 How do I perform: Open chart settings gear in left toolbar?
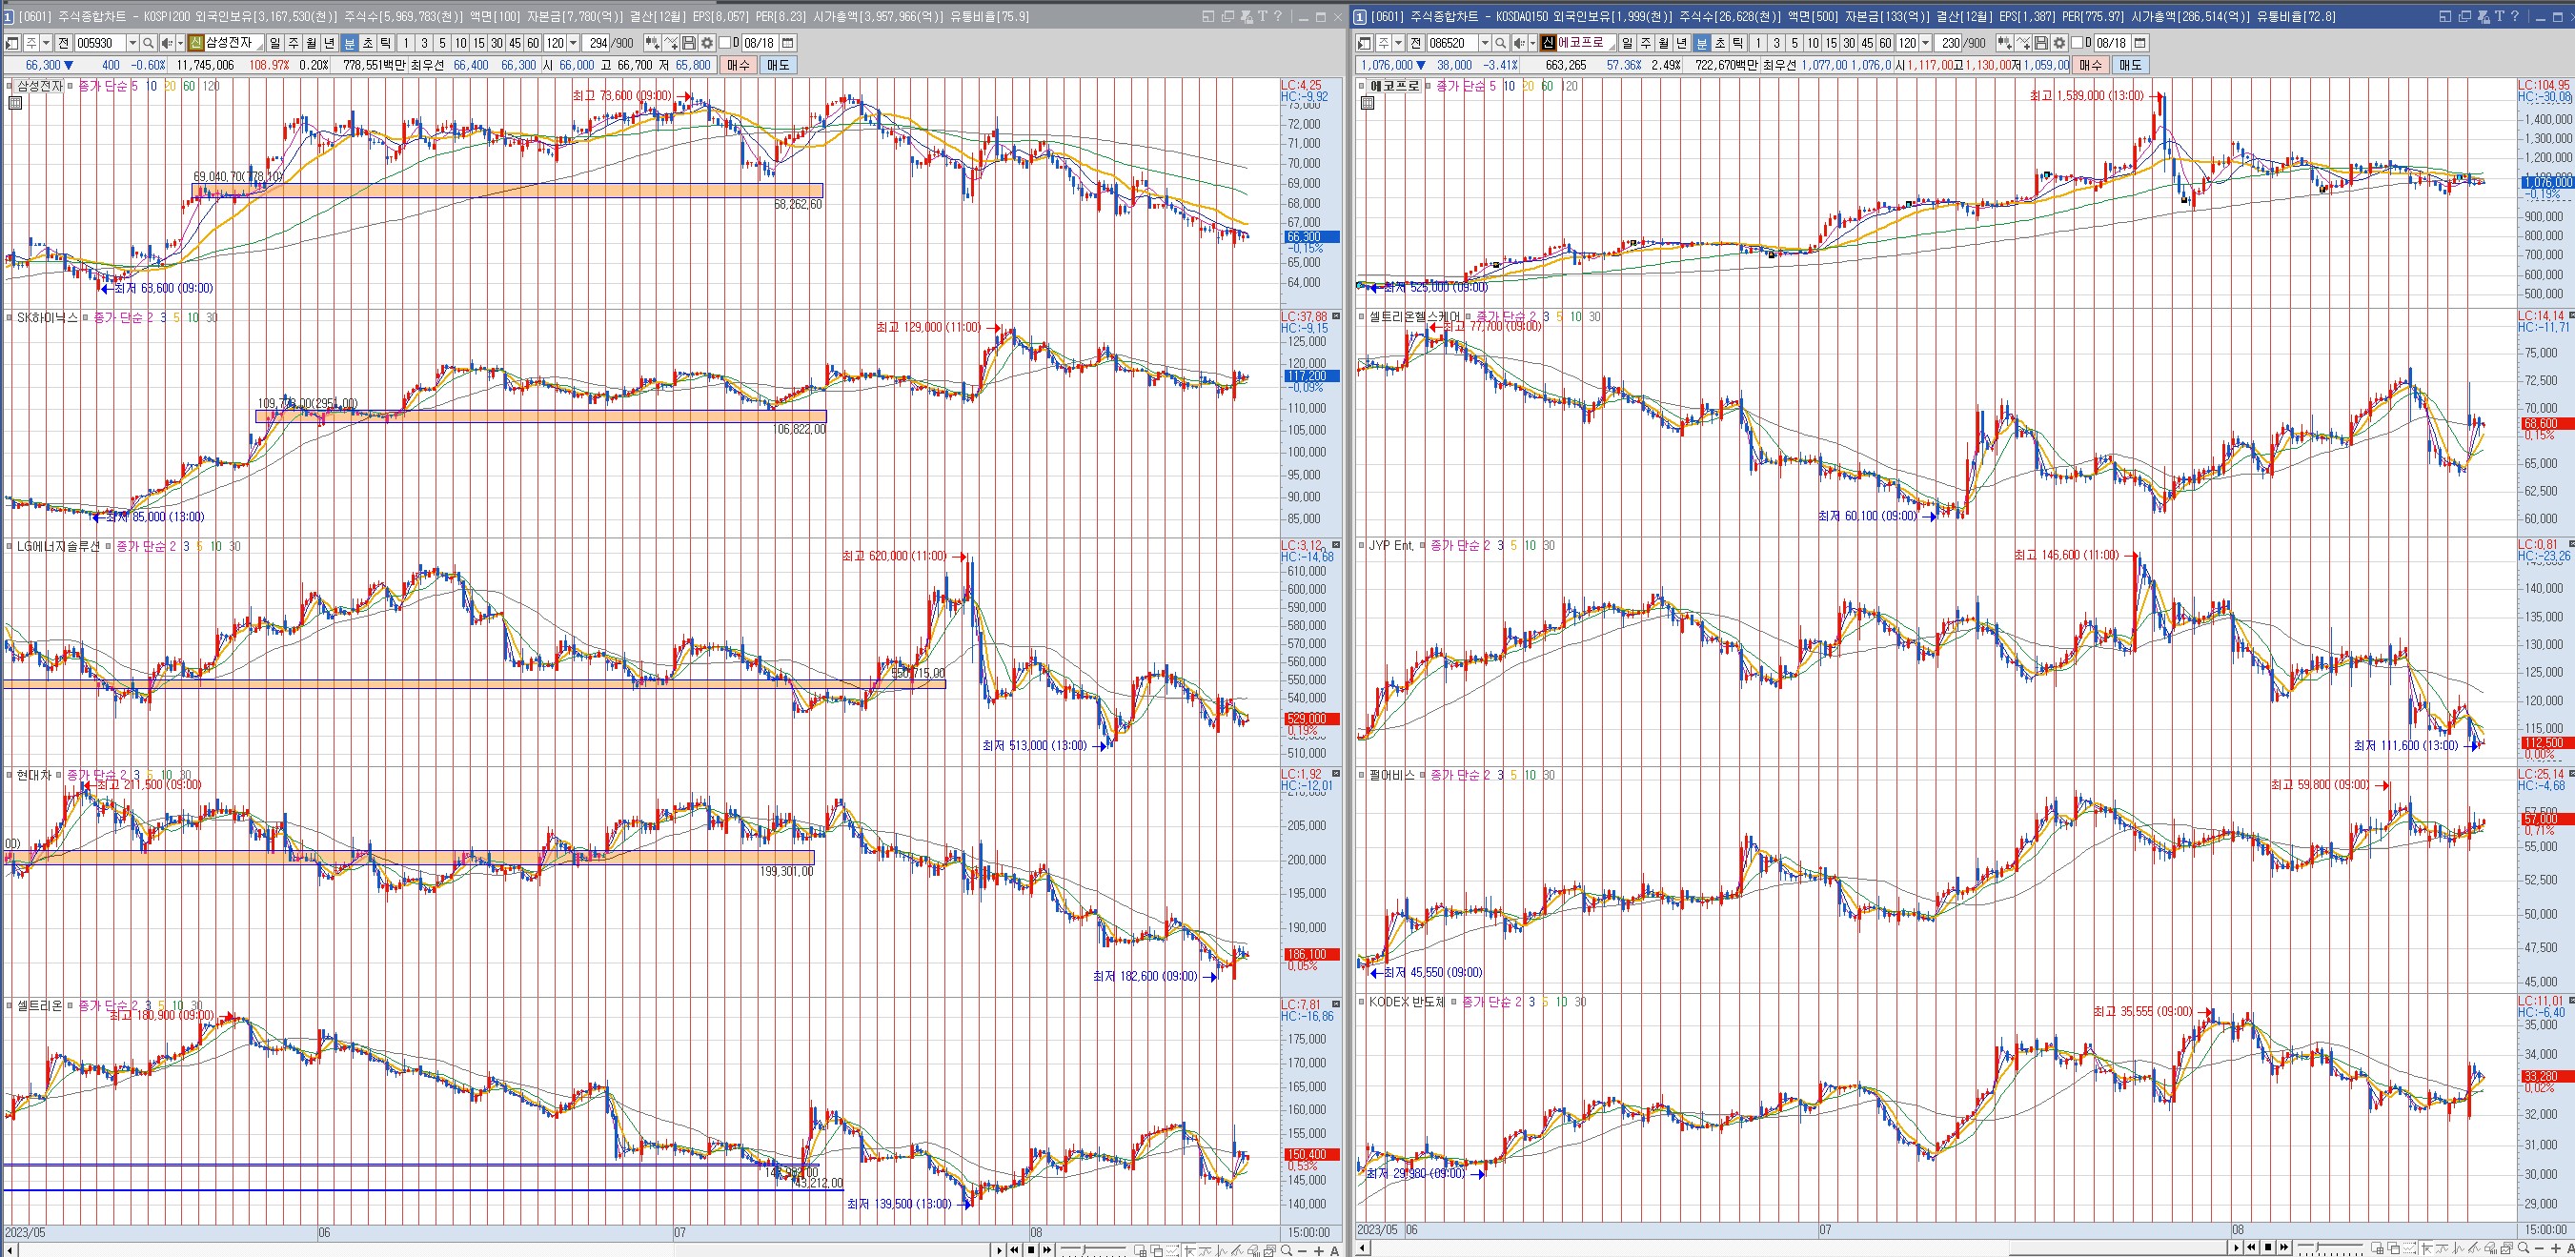(707, 43)
